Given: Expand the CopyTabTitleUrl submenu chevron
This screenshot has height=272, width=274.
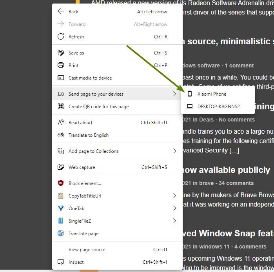Looking at the screenshot, I should [x=174, y=196].
